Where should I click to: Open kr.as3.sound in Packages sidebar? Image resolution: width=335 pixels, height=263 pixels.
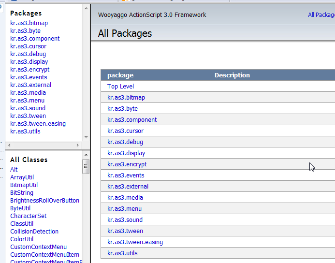28,108
